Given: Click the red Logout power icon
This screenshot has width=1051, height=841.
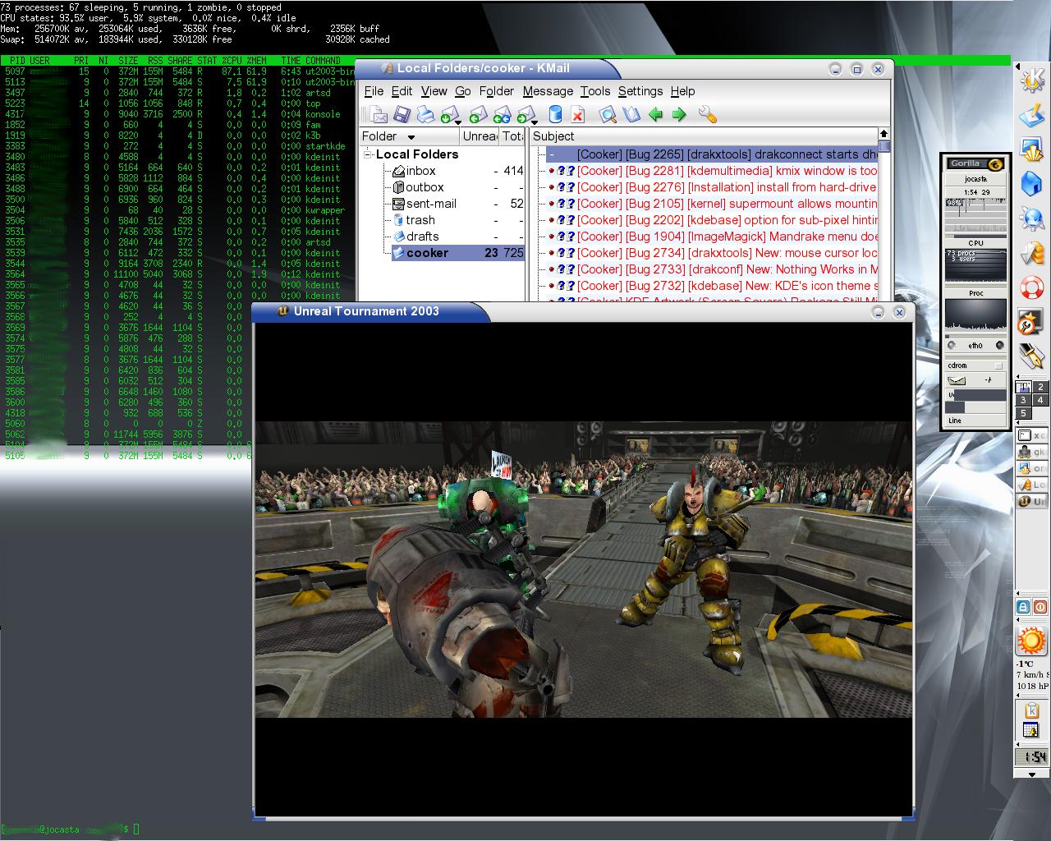Looking at the screenshot, I should point(1040,607).
